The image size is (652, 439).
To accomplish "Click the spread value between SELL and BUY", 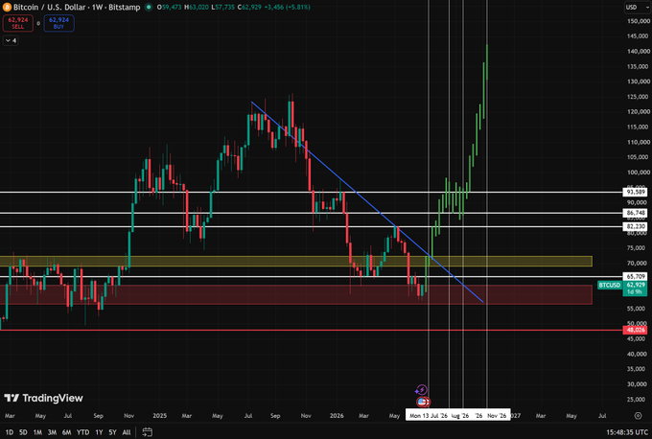I will pyautogui.click(x=38, y=23).
